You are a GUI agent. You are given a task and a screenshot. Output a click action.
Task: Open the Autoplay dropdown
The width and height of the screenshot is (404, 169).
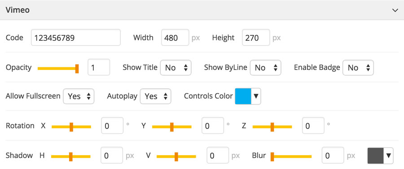155,96
